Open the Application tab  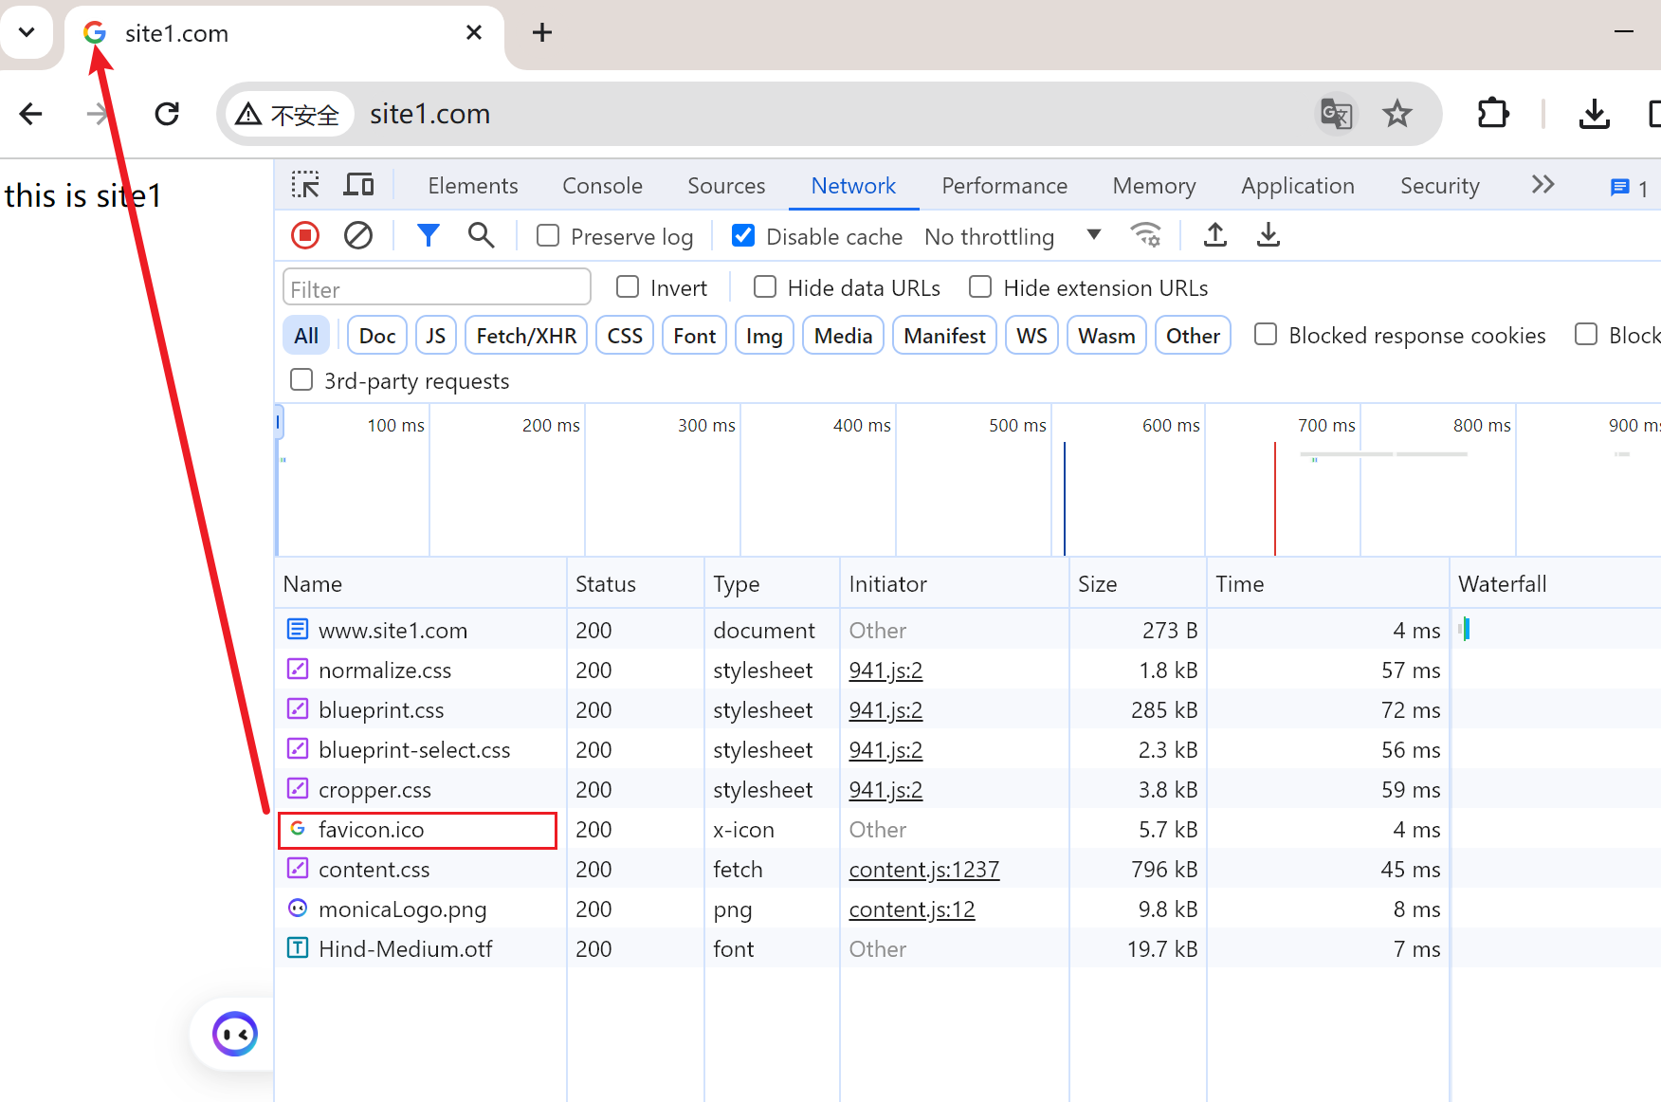(x=1297, y=186)
